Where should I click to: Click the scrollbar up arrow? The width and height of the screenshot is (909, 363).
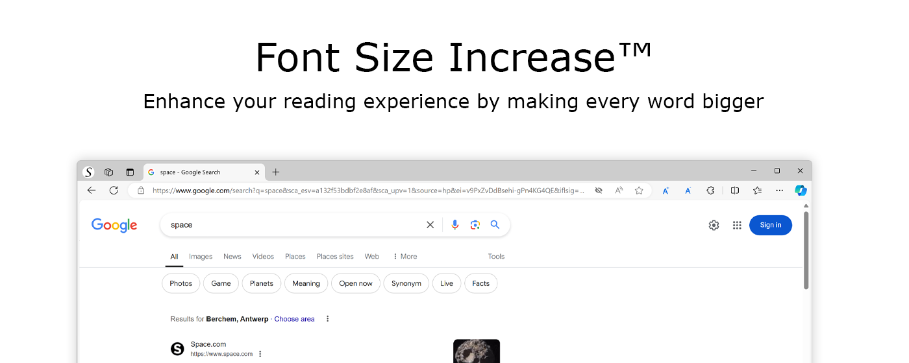pyautogui.click(x=806, y=205)
